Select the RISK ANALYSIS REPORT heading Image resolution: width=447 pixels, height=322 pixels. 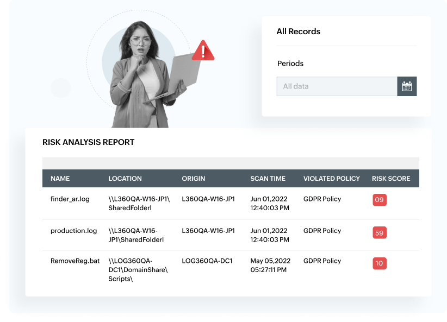point(89,142)
